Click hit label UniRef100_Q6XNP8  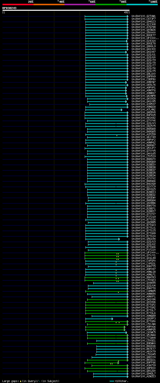143,96
